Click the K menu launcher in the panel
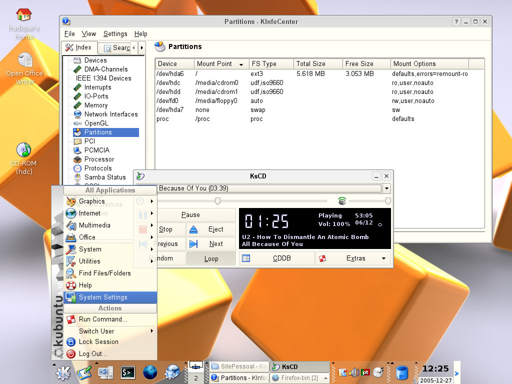The width and height of the screenshot is (512, 384). pyautogui.click(x=62, y=372)
